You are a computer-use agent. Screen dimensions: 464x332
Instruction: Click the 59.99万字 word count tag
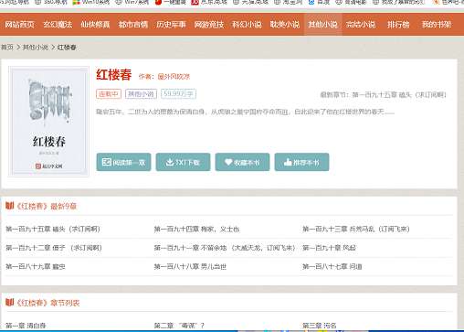click(x=178, y=94)
